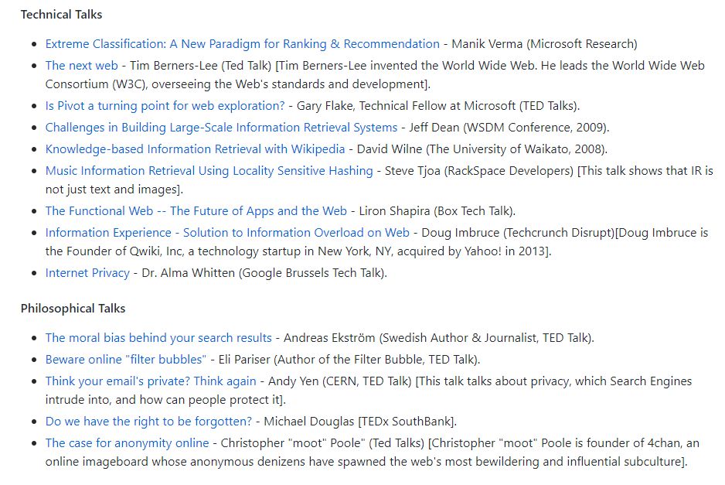The width and height of the screenshot is (725, 485).
Task: Open 'Is Pivot a turning point' link
Action: 165,106
